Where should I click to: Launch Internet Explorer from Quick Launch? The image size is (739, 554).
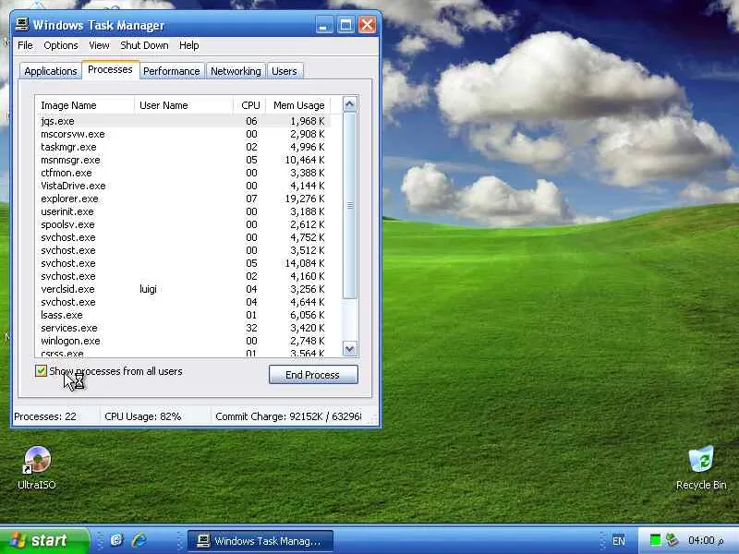pyautogui.click(x=139, y=540)
